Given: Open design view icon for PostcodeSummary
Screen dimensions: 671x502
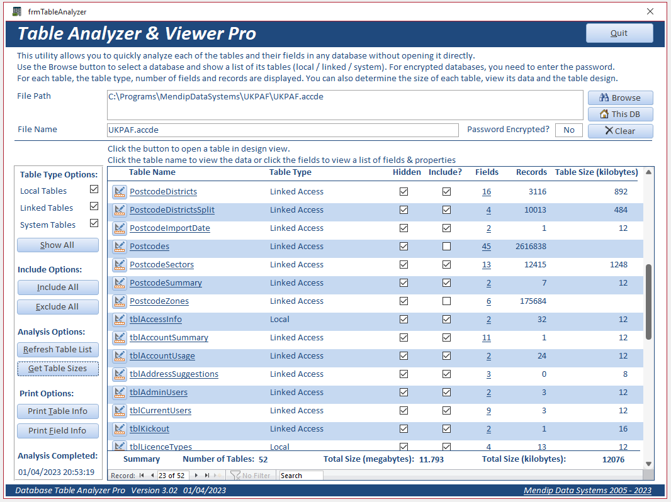Looking at the screenshot, I should (120, 283).
